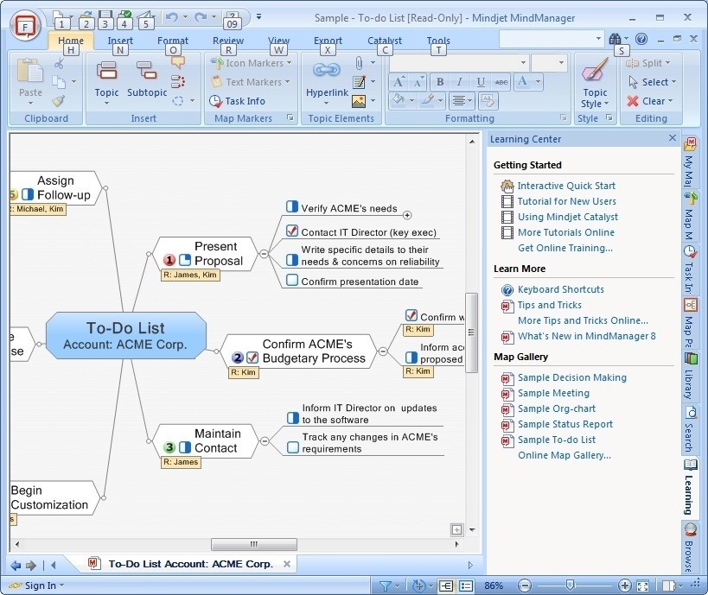Screen dimensions: 708x595
Task: Toggle Contact IT Director task checkmark
Action: [292, 231]
